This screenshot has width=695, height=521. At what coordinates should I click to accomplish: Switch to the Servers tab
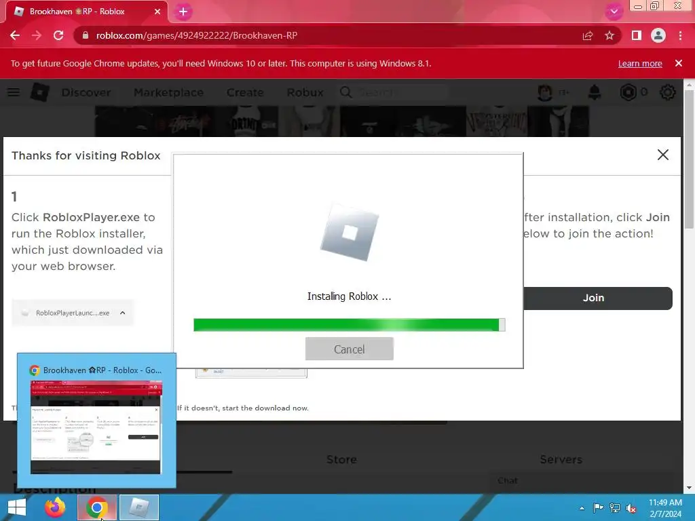[561, 459]
